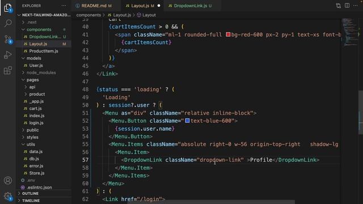Open login.js file
This screenshot has height=204, width=363.
coord(44,123)
